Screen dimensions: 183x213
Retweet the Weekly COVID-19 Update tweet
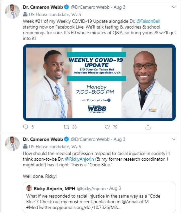point(66,127)
